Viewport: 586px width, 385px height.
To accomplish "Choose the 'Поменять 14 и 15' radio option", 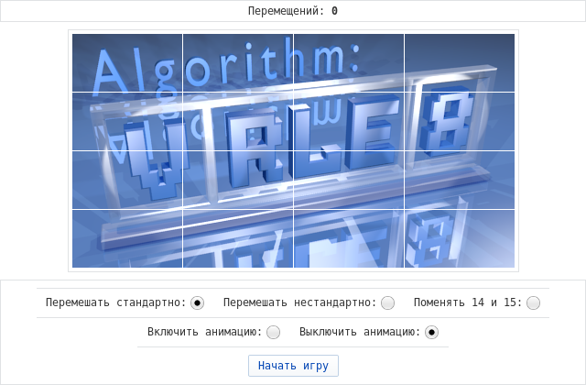I will coord(533,302).
